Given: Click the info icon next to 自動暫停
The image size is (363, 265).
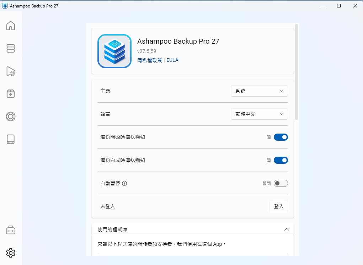Looking at the screenshot, I should 124,183.
